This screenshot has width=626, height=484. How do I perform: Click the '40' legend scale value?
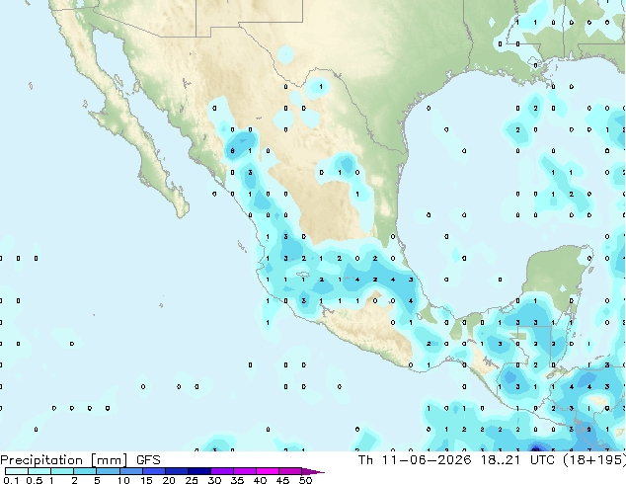click(260, 480)
